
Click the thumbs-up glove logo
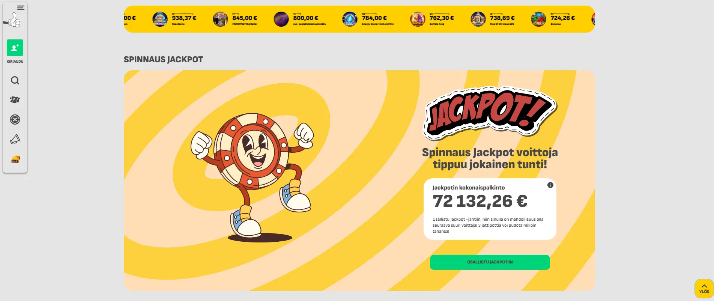pyautogui.click(x=12, y=20)
